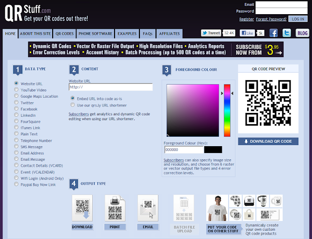The image size is (312, 239).
Task: Click Subscribers link below the hex colour field
Action: (x=174, y=160)
